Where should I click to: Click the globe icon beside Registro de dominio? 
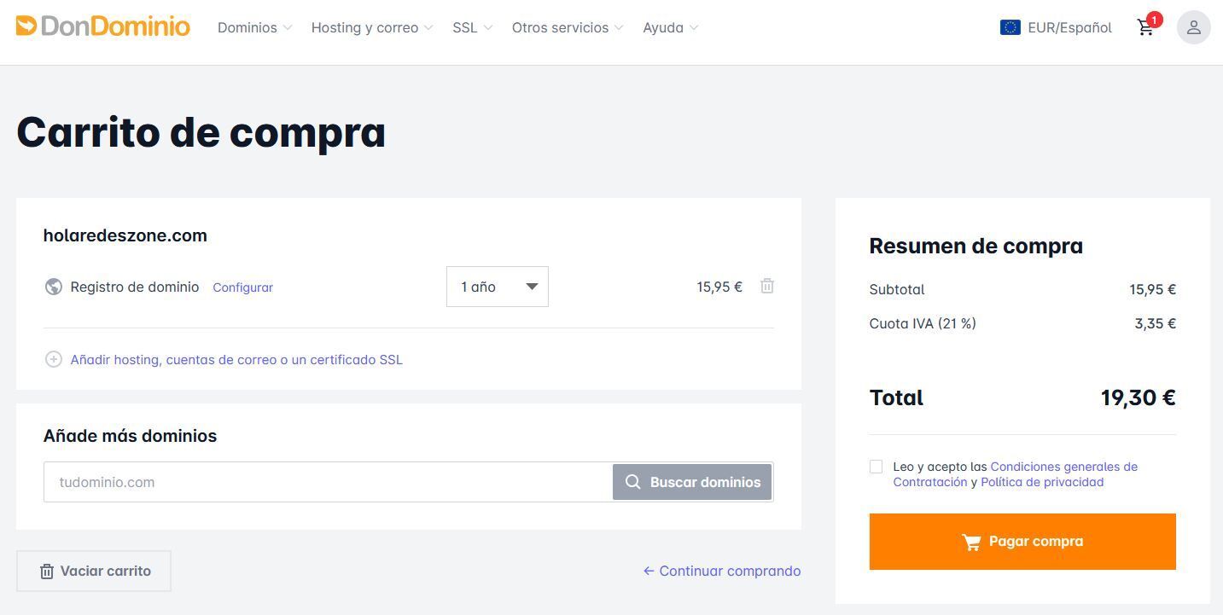pyautogui.click(x=53, y=287)
